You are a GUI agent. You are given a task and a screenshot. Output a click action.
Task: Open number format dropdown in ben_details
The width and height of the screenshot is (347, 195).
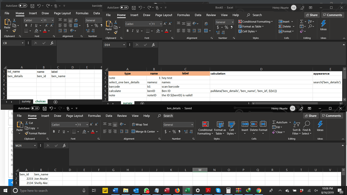pyautogui.click(x=192, y=125)
